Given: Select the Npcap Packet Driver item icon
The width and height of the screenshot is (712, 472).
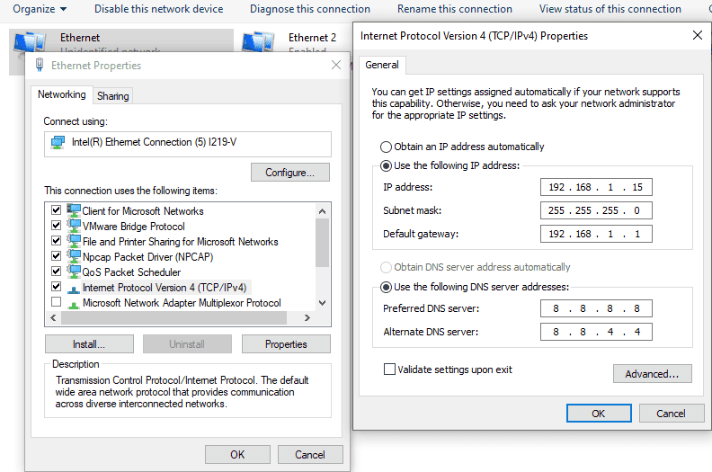Looking at the screenshot, I should pyautogui.click(x=73, y=257).
